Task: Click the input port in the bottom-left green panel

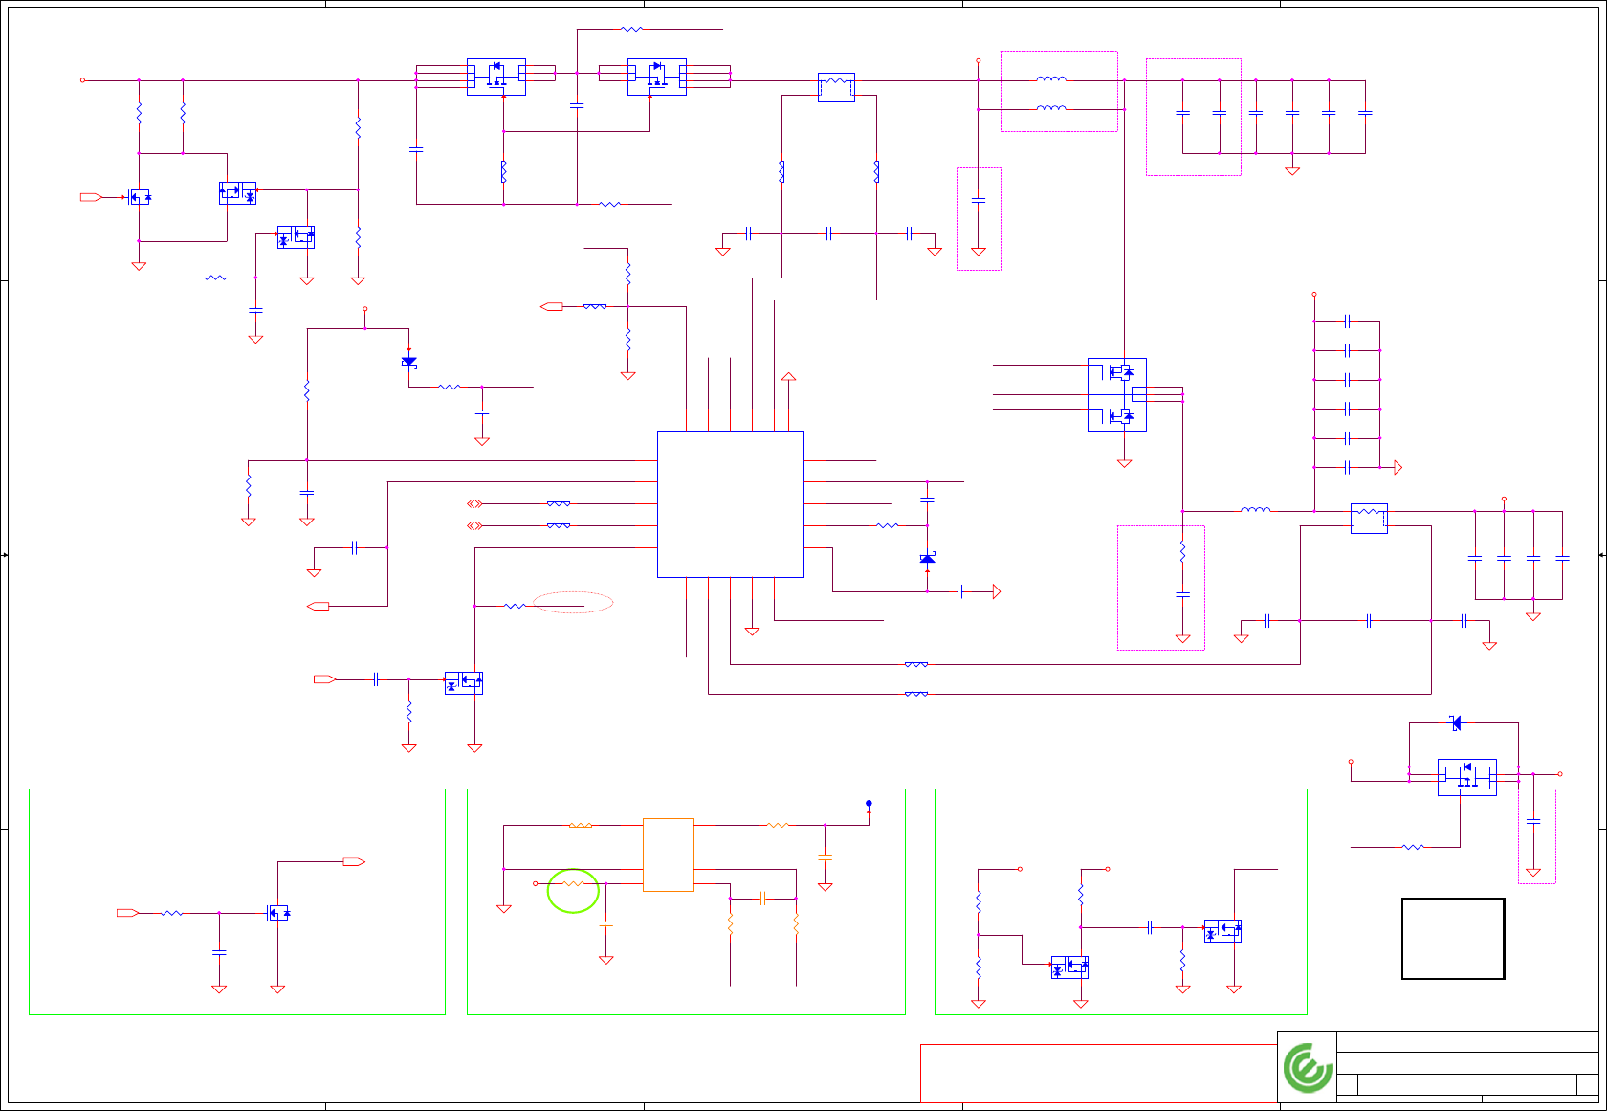Action: coord(127,913)
